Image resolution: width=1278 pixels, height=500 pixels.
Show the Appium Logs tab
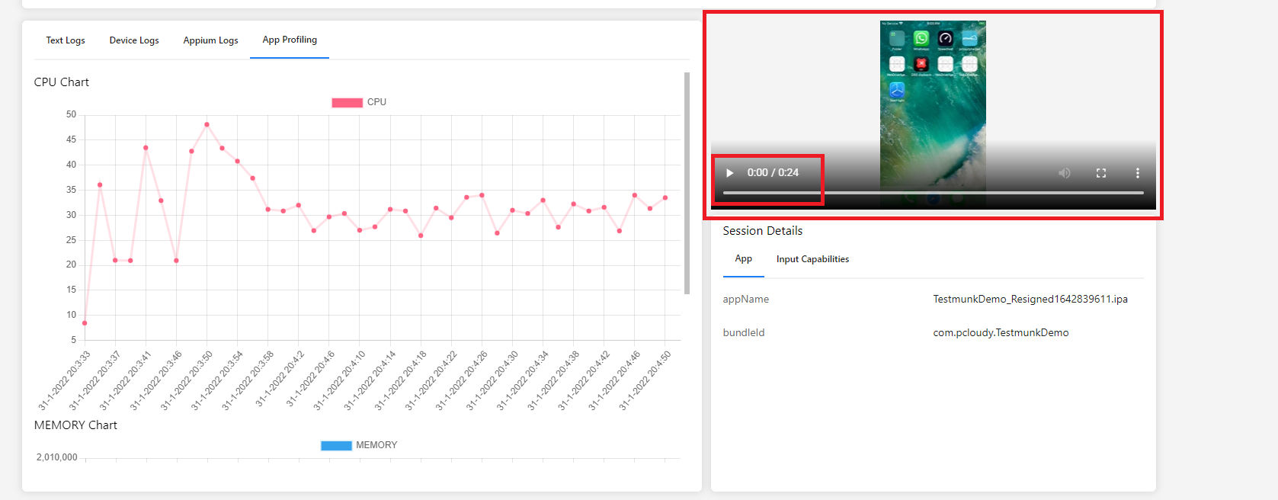(210, 40)
